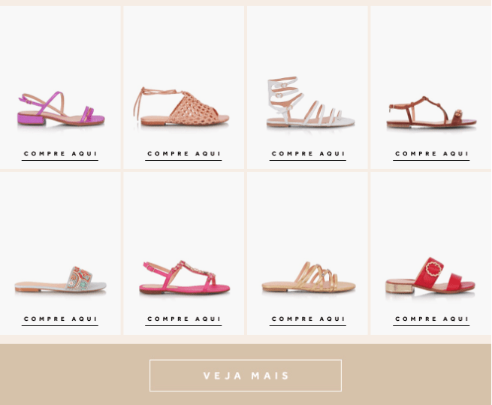Click Compre Aqui under gold strappy slide
The height and width of the screenshot is (405, 492).
coord(308,319)
